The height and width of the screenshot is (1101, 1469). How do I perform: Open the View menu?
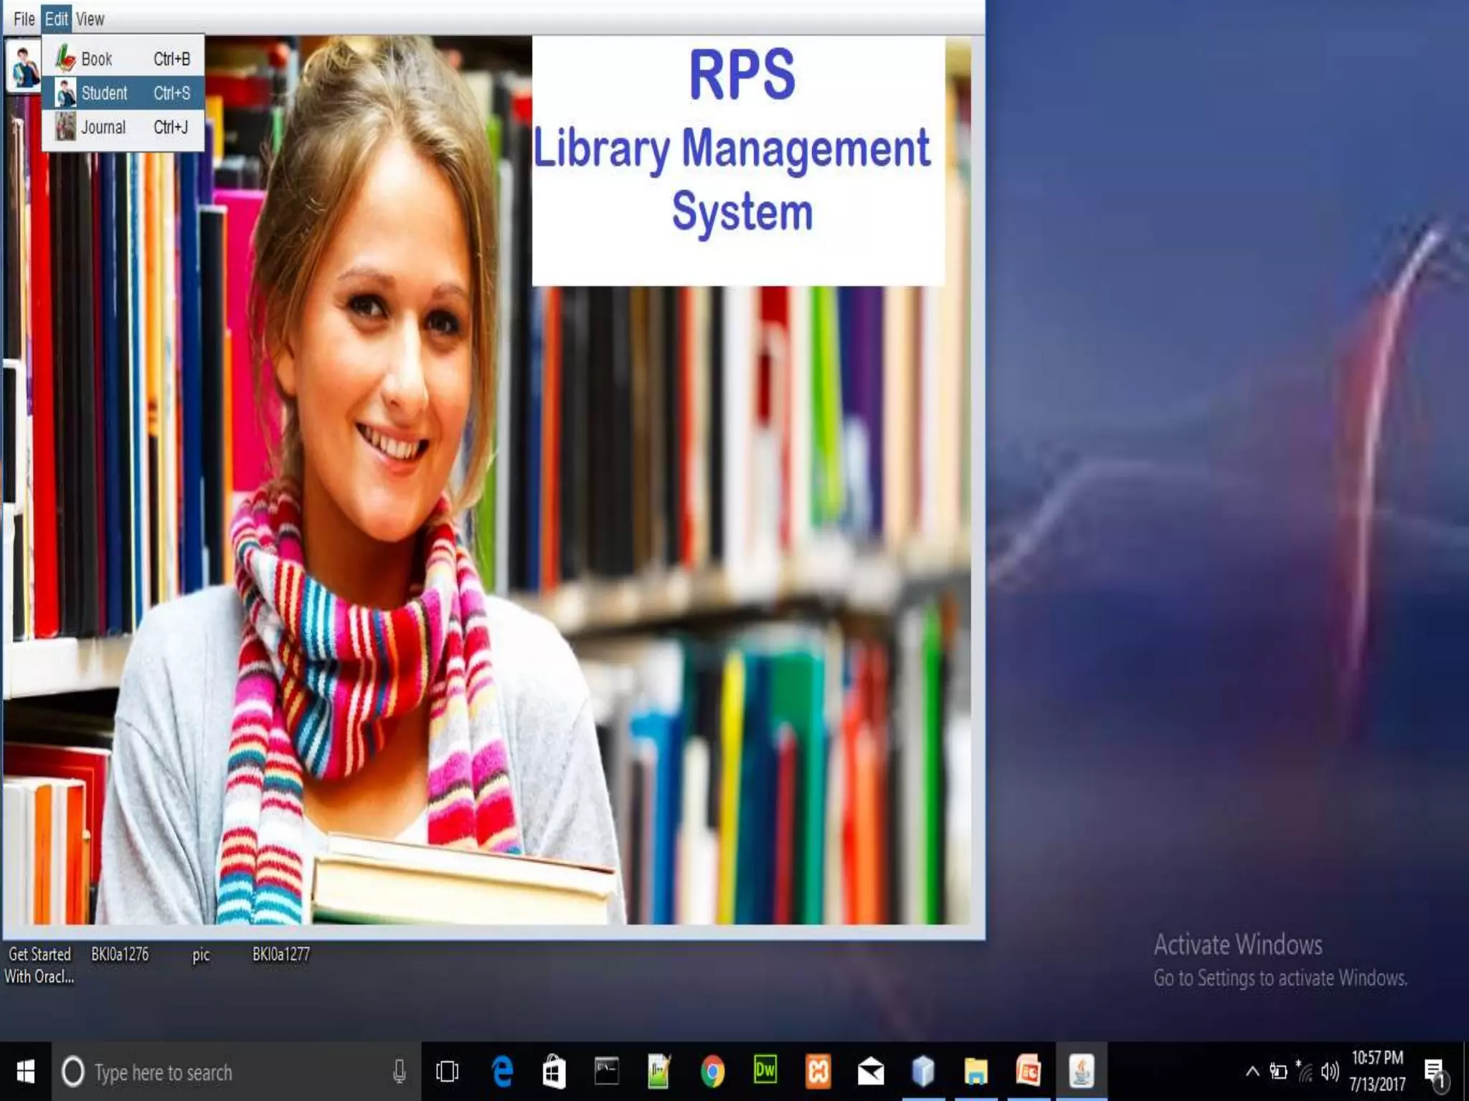tap(90, 19)
